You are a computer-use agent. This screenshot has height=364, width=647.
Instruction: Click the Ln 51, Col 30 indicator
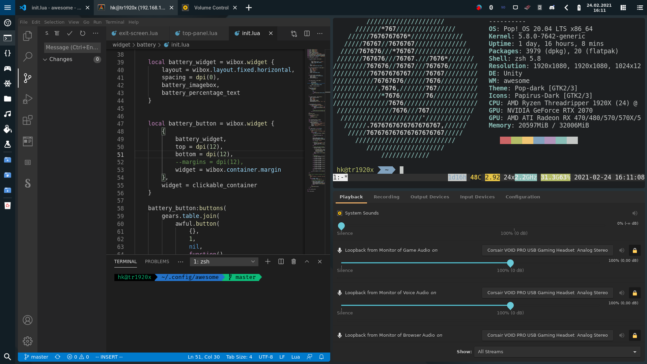point(204,357)
